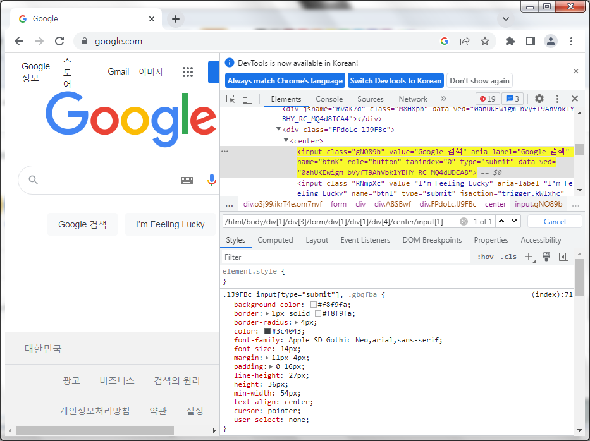This screenshot has width=590, height=441.
Task: Open the on-screen keyboard input tool
Action: (187, 181)
